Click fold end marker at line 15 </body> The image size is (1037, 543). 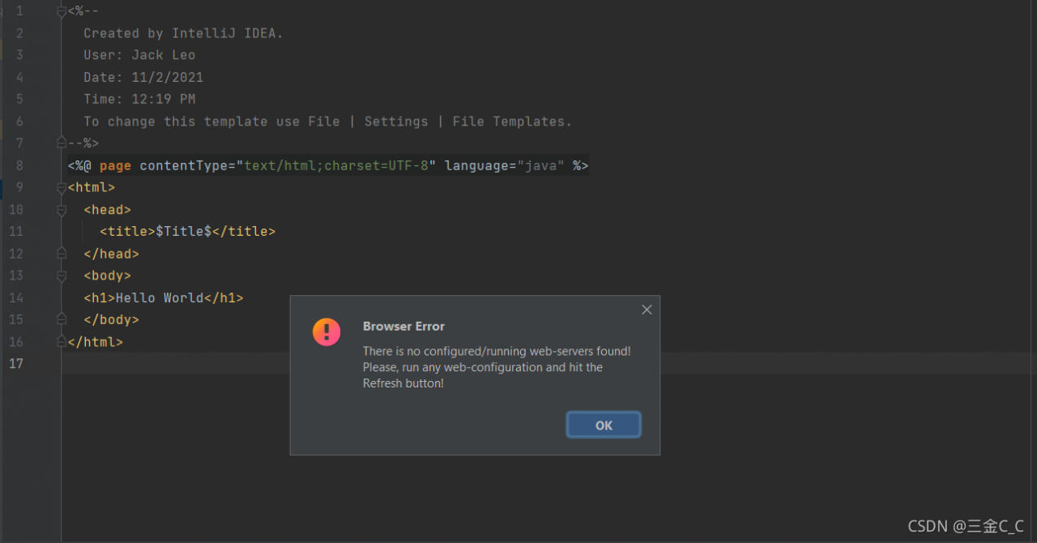62,319
